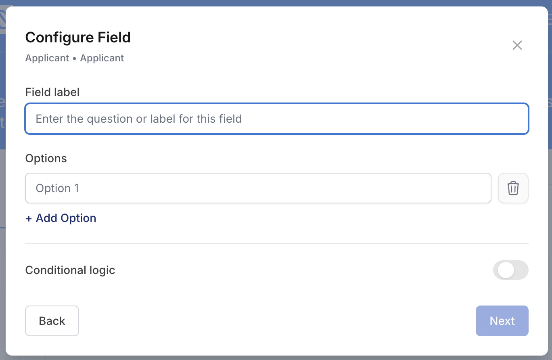The height and width of the screenshot is (360, 552).
Task: Click the "Configure Field" dialog title
Action: [78, 38]
